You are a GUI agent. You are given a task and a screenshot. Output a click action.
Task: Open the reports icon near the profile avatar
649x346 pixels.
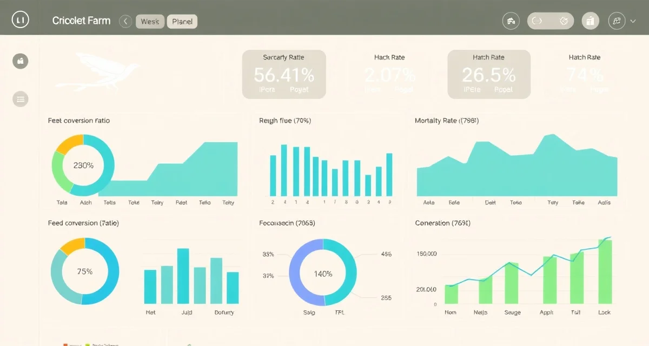590,21
